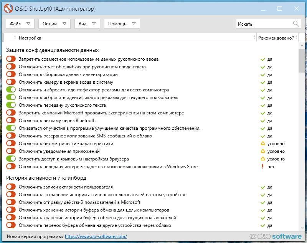Click the yellow triangle icon for biometric features row
307x243 pixels.
tap(263, 144)
